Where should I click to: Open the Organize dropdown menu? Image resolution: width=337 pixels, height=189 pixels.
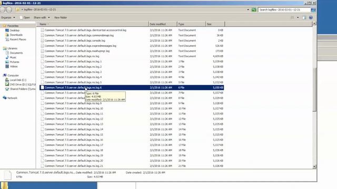8,17
